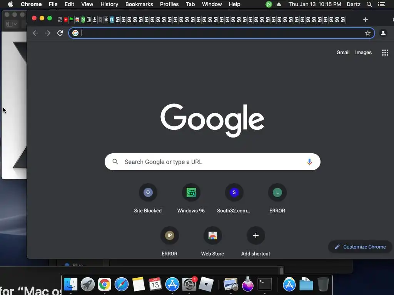Focus the Search Google or type a URL box
The width and height of the screenshot is (394, 295).
(x=212, y=162)
